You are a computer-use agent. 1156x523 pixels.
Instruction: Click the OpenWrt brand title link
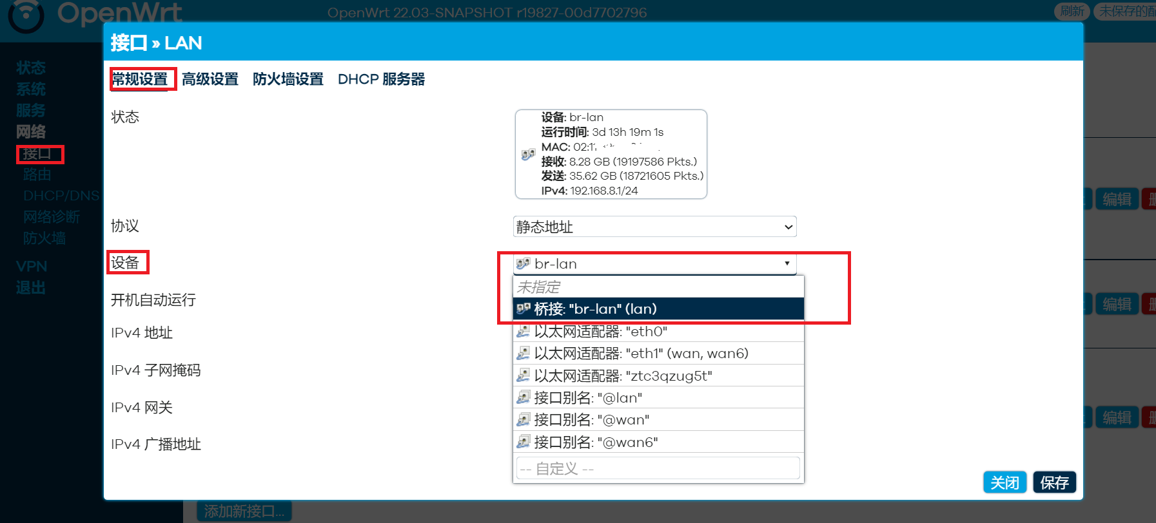(x=119, y=13)
